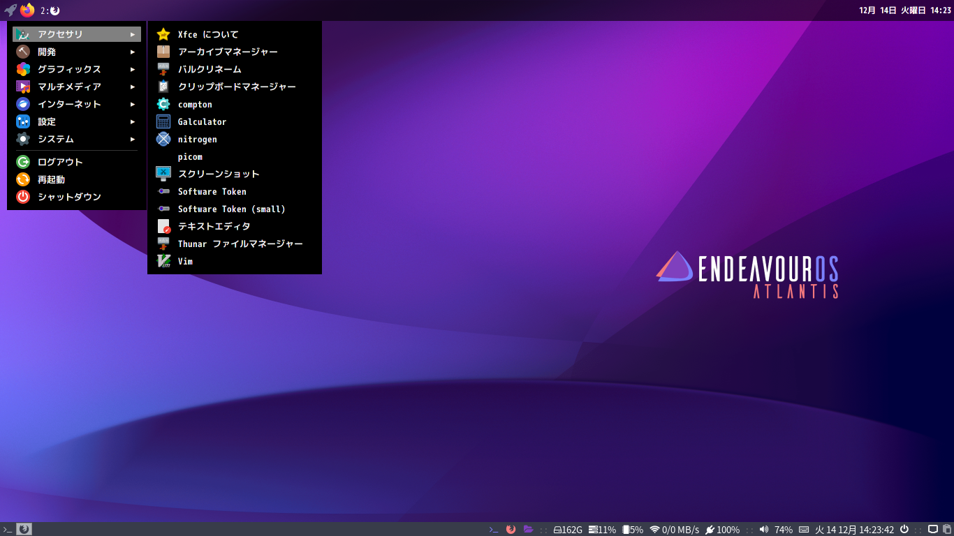Open スクリーンショット screenshot tool
This screenshot has height=536, width=954.
click(235, 174)
